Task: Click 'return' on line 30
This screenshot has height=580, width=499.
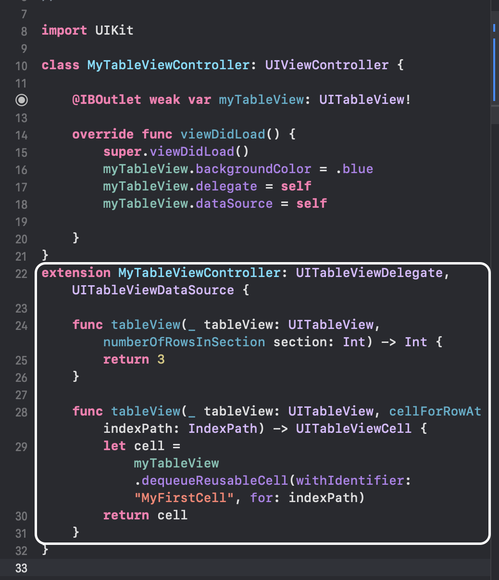Action: [x=126, y=515]
